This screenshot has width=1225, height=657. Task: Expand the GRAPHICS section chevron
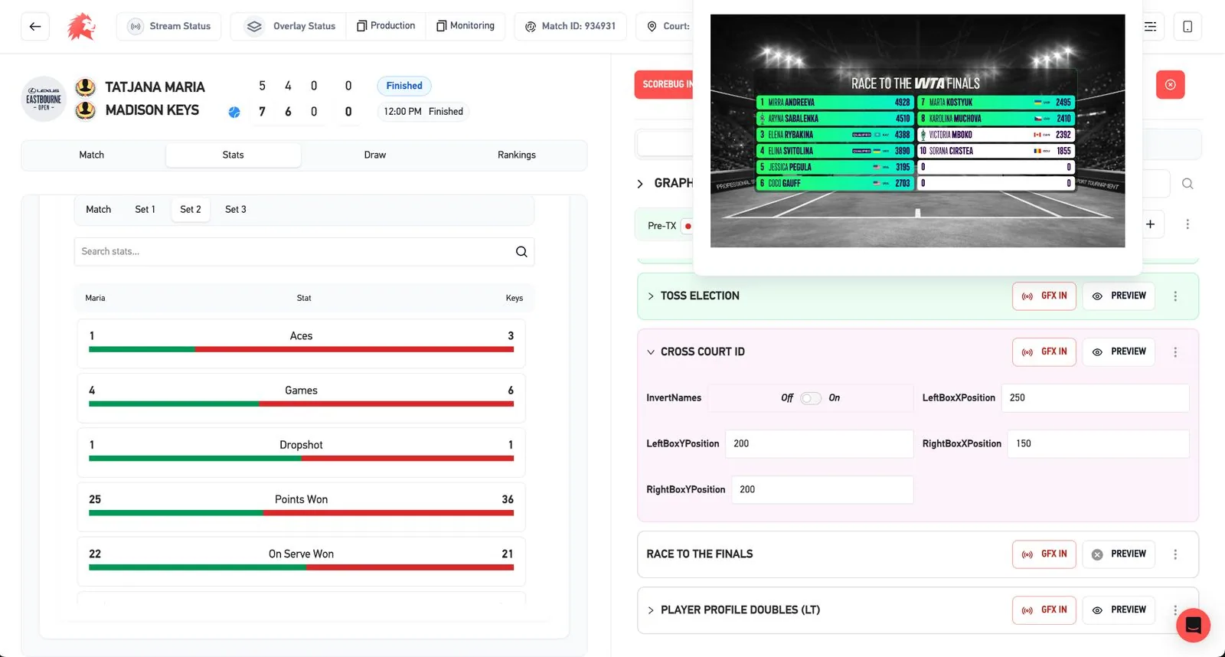(x=640, y=184)
